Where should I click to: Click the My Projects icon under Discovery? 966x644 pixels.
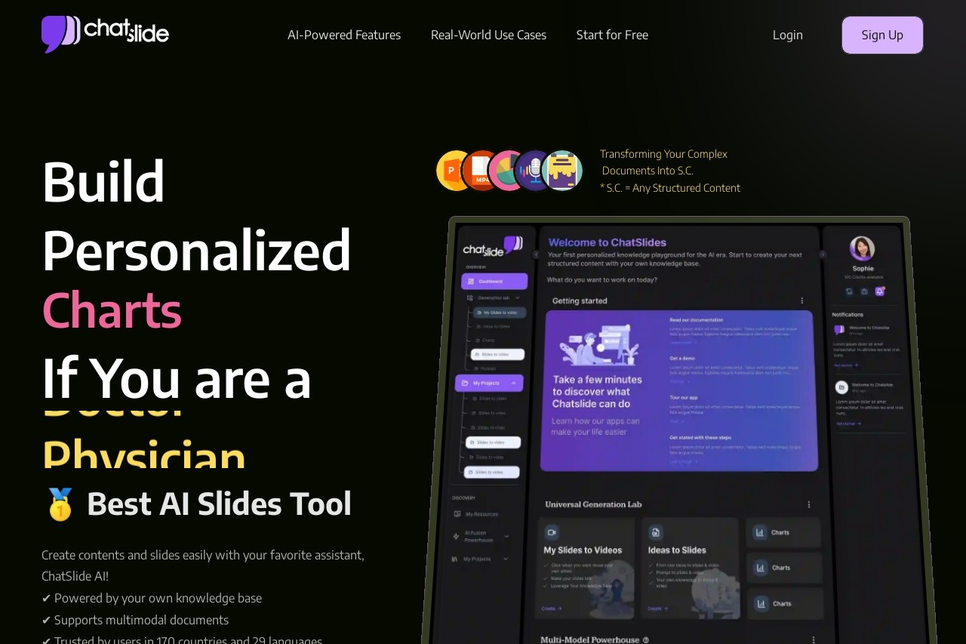[454, 559]
